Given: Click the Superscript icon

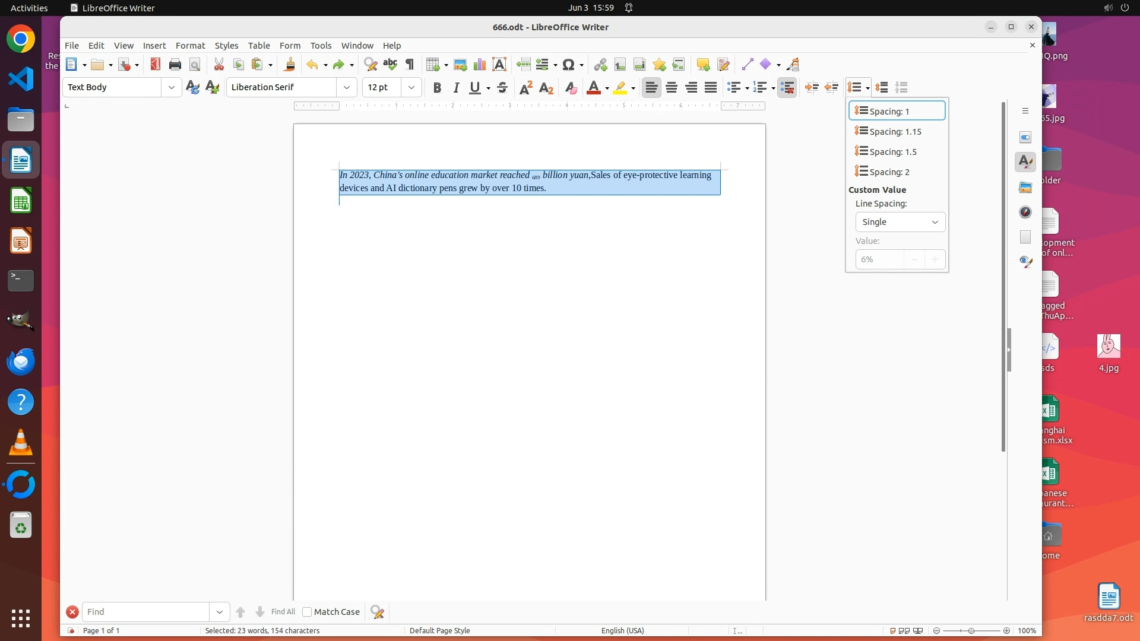Looking at the screenshot, I should pos(525,88).
